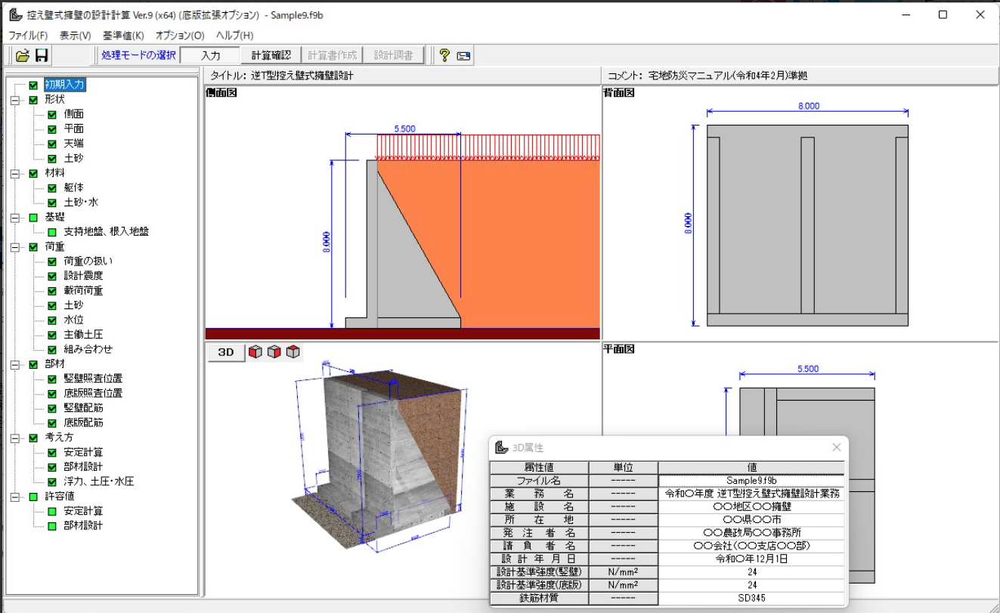Switch to 計算確認 processing mode
Screen dimensions: 1000x613
[x=271, y=55]
